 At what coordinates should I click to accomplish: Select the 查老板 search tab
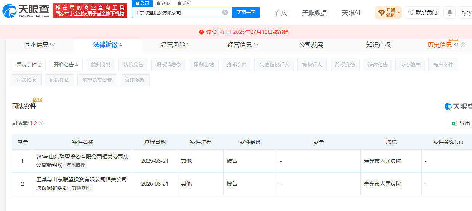163,3
